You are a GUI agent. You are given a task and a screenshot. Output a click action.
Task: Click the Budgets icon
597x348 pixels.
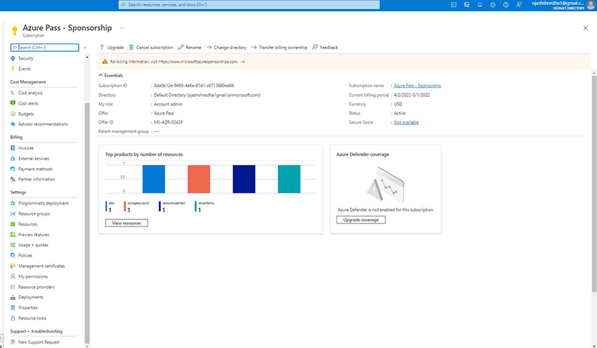click(13, 114)
